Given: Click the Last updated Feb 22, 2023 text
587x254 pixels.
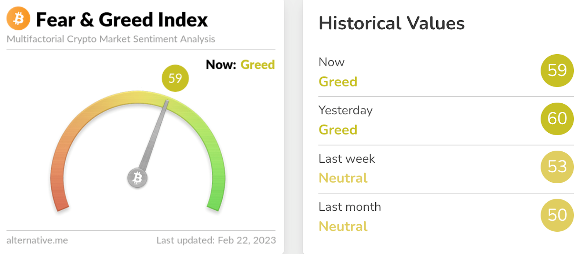Looking at the screenshot, I should pos(216,240).
